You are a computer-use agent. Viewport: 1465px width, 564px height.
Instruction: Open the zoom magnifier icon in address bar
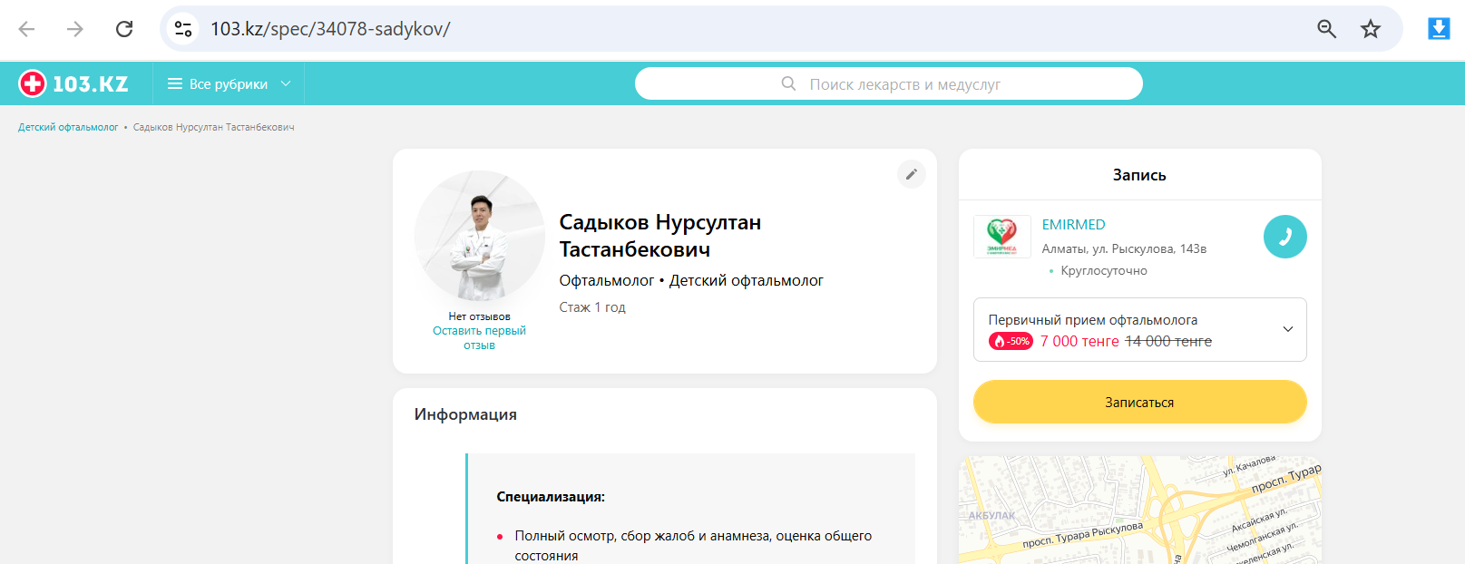[1326, 29]
